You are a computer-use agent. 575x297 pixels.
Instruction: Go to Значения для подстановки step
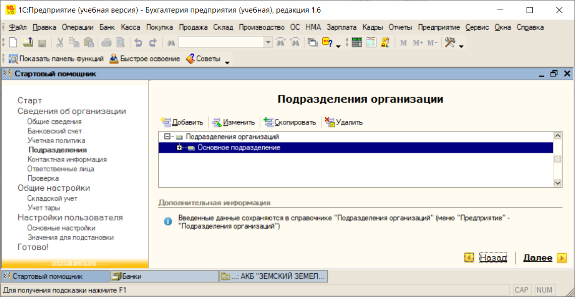70,238
